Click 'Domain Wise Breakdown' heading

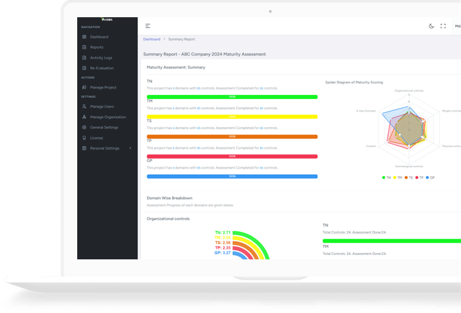[170, 198]
